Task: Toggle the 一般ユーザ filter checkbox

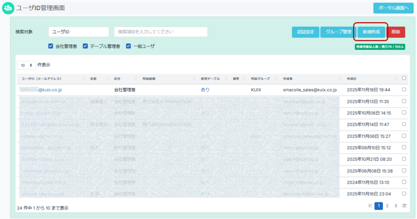Action: click(129, 46)
